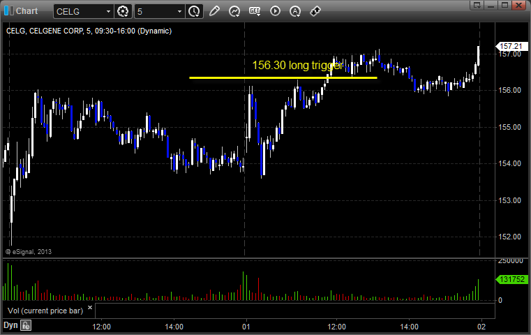Click the 250000 volume axis label
The width and height of the screenshot is (531, 335).
pyautogui.click(x=511, y=261)
